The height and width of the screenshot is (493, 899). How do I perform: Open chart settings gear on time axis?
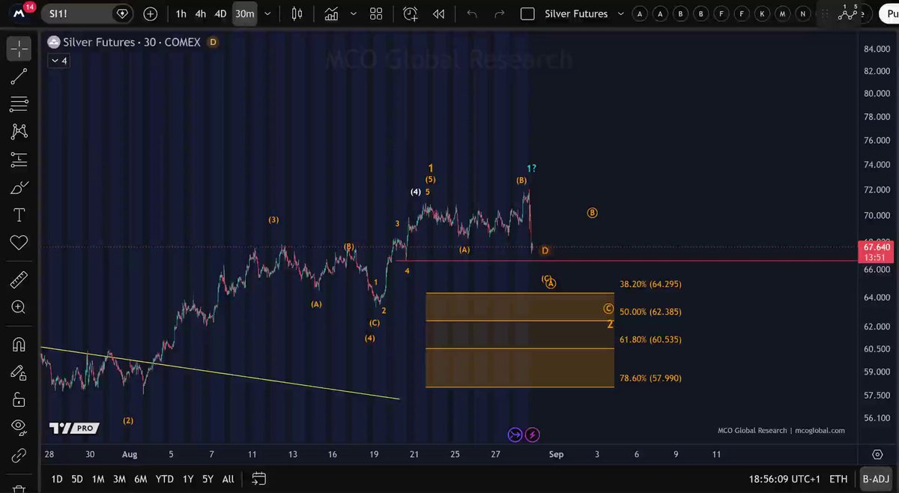coord(877,454)
